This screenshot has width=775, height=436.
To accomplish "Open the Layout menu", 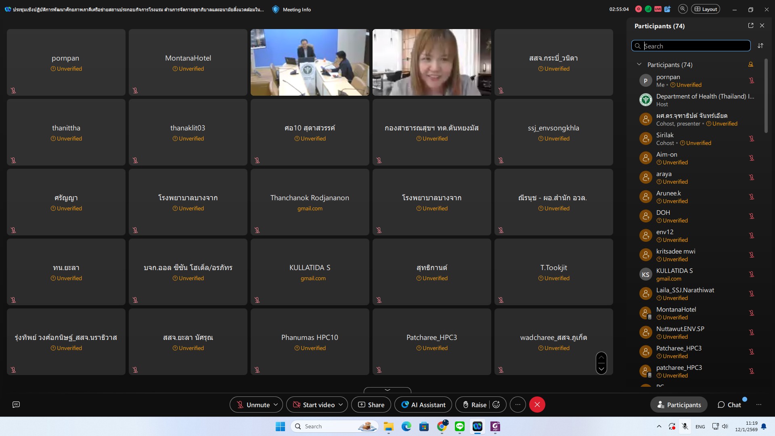I will pyautogui.click(x=706, y=9).
